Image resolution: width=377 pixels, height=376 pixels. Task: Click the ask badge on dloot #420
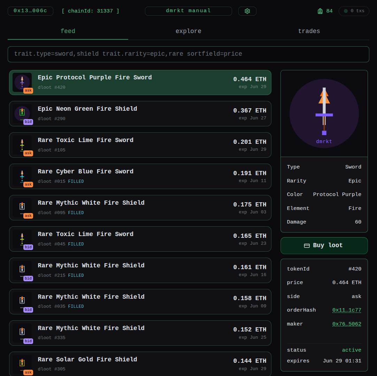pos(28,91)
